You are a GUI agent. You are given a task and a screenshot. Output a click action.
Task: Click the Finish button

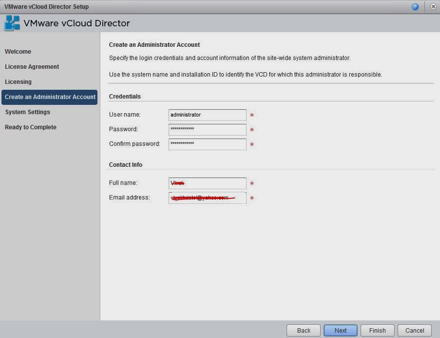point(378,330)
